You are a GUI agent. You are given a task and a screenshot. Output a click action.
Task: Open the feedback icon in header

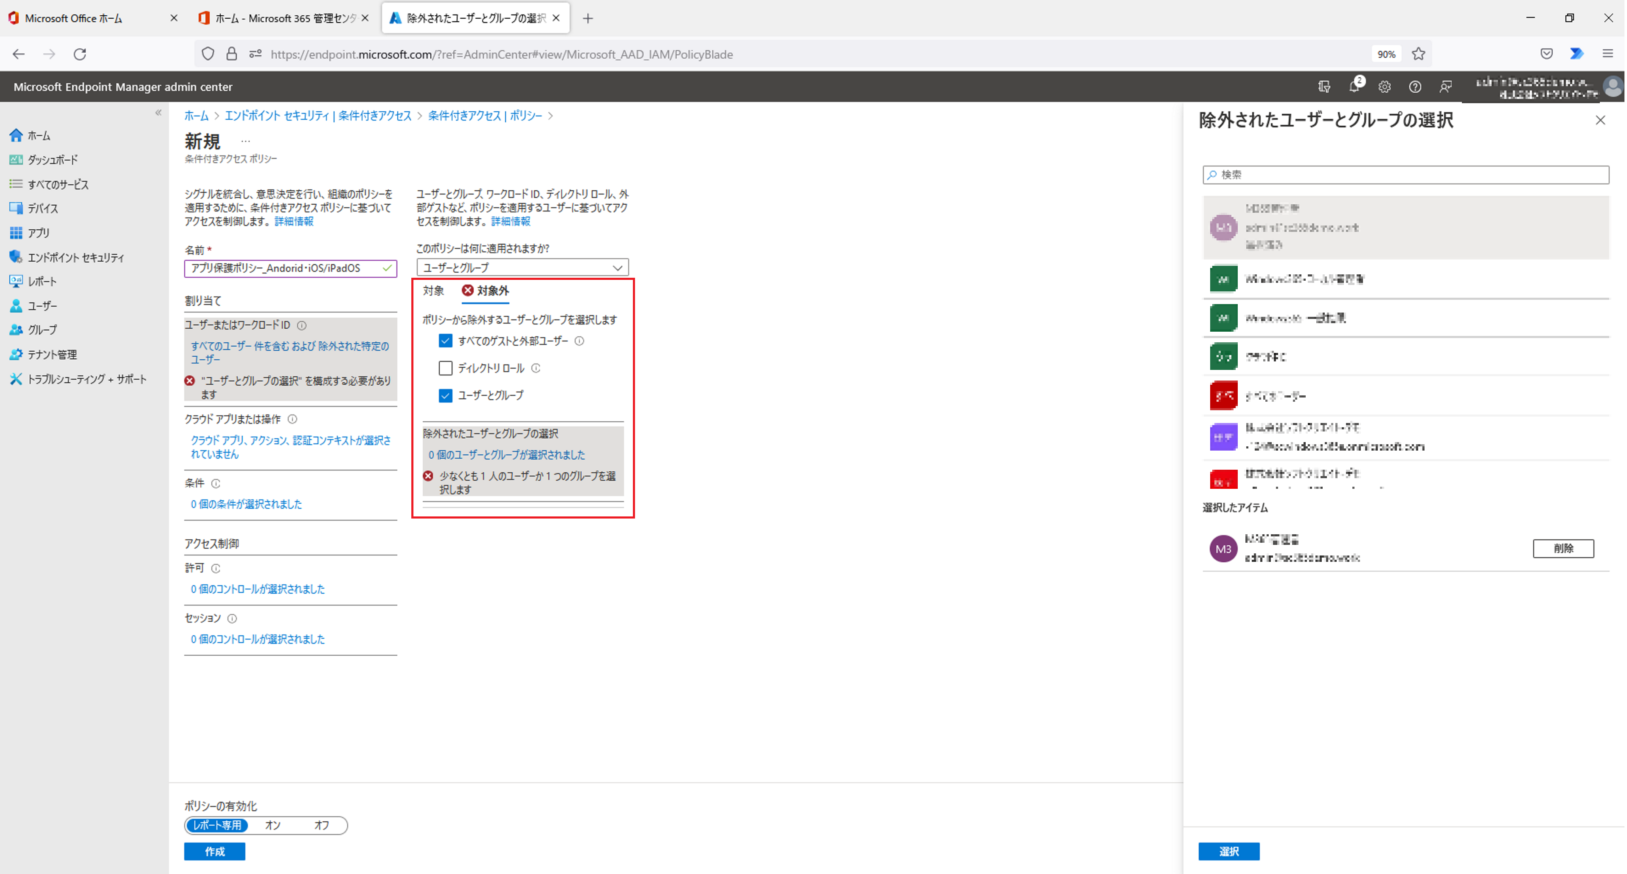[1445, 87]
